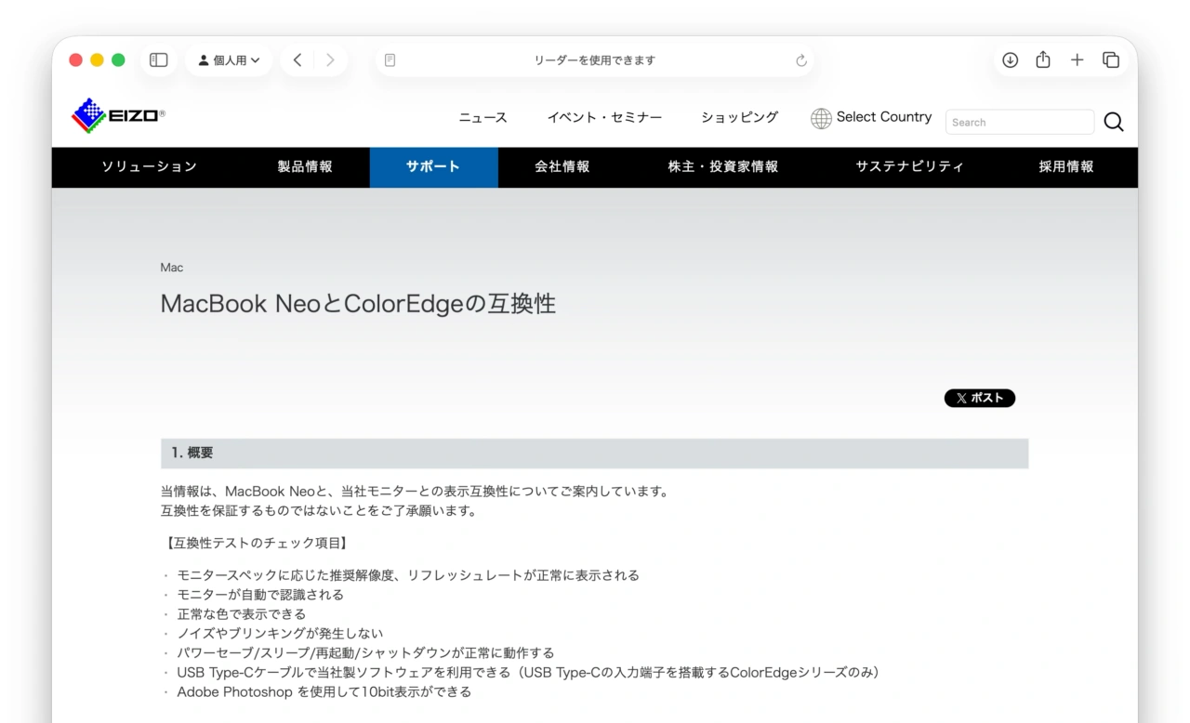Open the 採用情報 menu
Viewport: 1190px width, 723px height.
click(x=1066, y=167)
